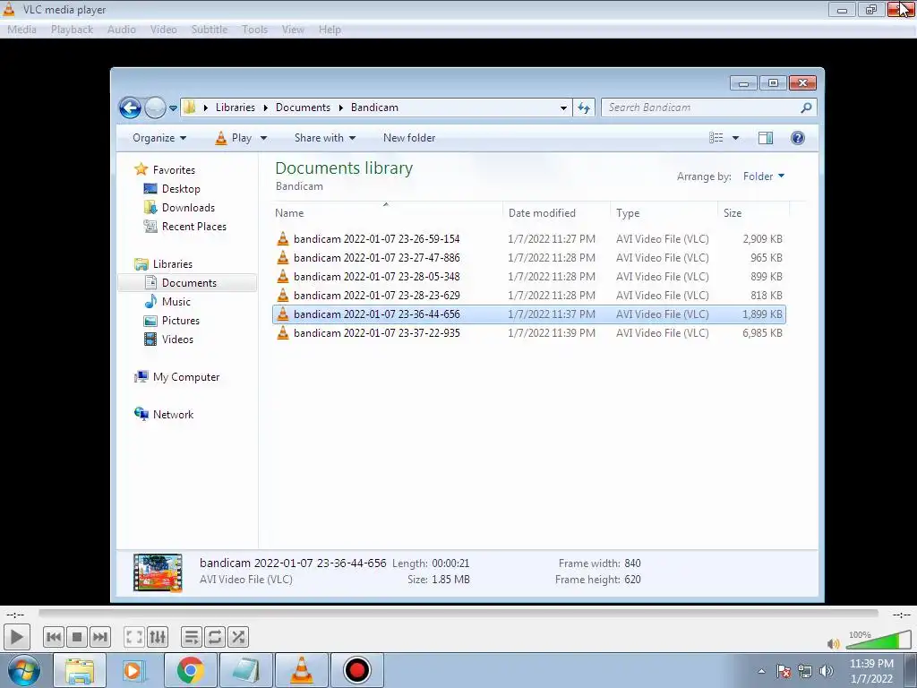
Task: Click the Bandicam record icon on taskbar
Action: (356, 670)
